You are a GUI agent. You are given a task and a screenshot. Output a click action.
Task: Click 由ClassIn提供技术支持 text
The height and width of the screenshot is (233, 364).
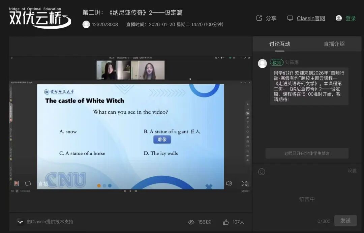(x=50, y=222)
